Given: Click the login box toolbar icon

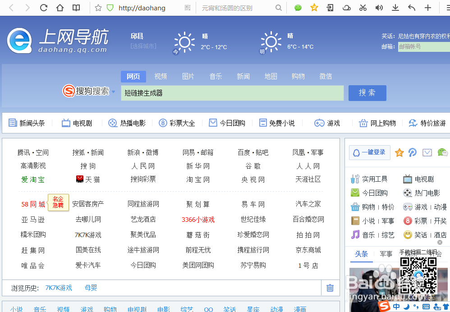Looking at the screenshot, I should (330, 8).
